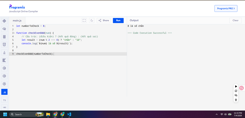
Task: Switch to the Python compiler icon
Action: tap(4, 21)
